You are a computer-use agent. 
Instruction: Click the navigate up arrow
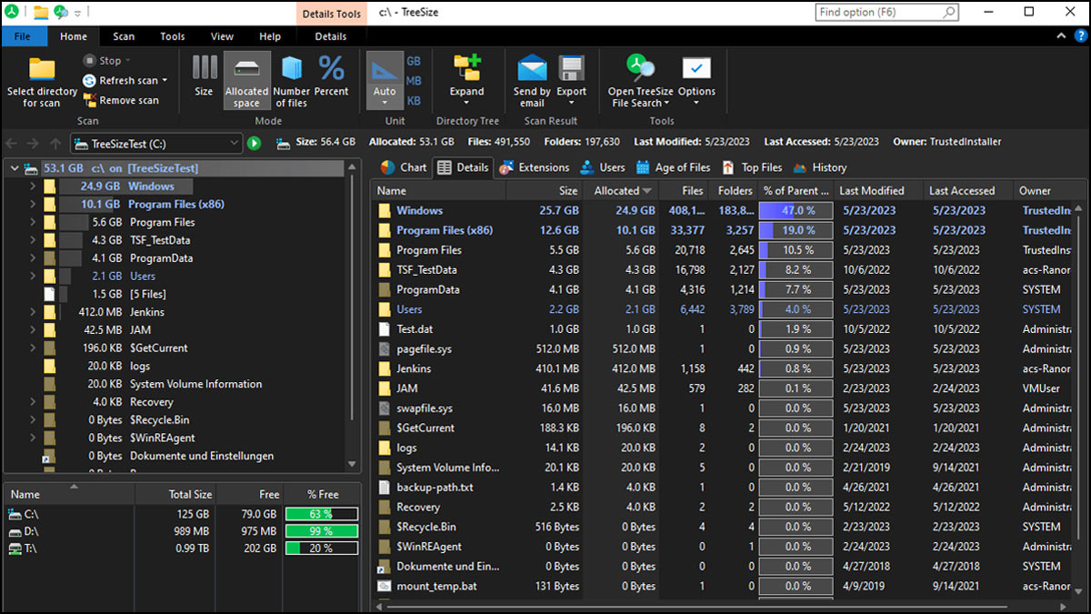[x=56, y=144]
